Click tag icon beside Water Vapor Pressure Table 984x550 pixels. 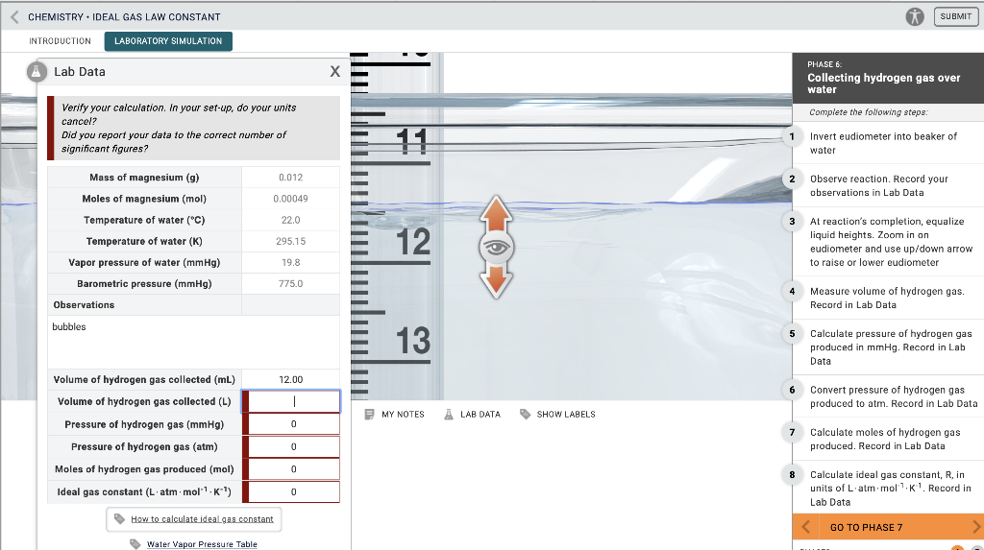[135, 543]
